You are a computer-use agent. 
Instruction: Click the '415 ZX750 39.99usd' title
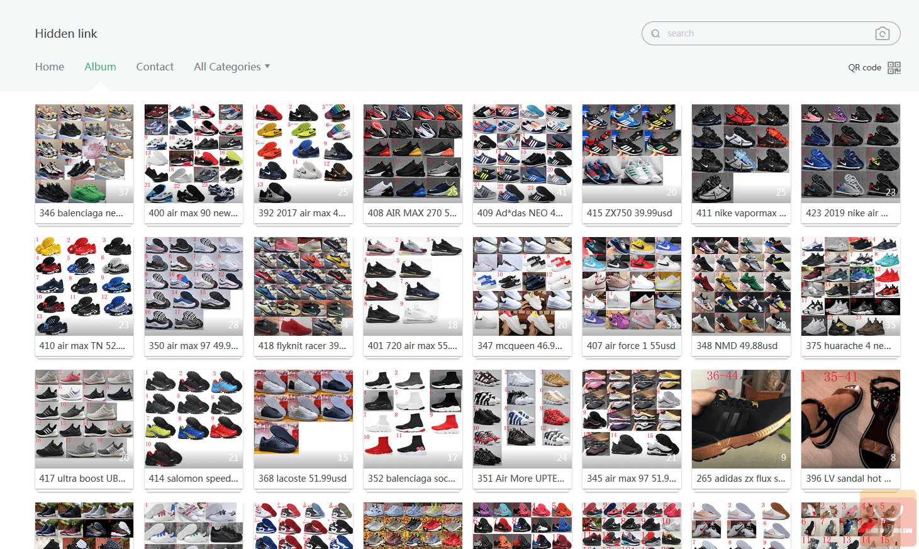tap(629, 213)
